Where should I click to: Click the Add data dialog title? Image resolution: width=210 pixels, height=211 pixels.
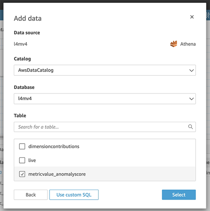[28, 19]
